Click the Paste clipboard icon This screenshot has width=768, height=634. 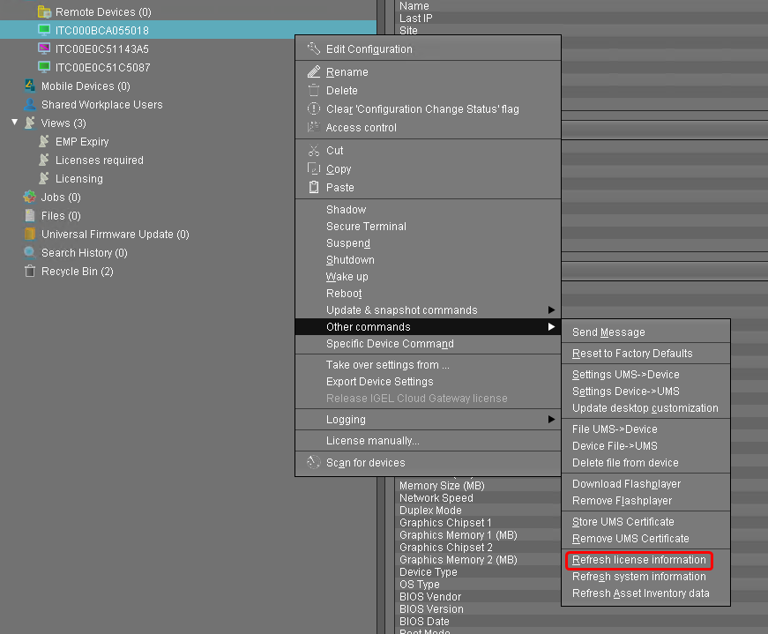coord(313,188)
